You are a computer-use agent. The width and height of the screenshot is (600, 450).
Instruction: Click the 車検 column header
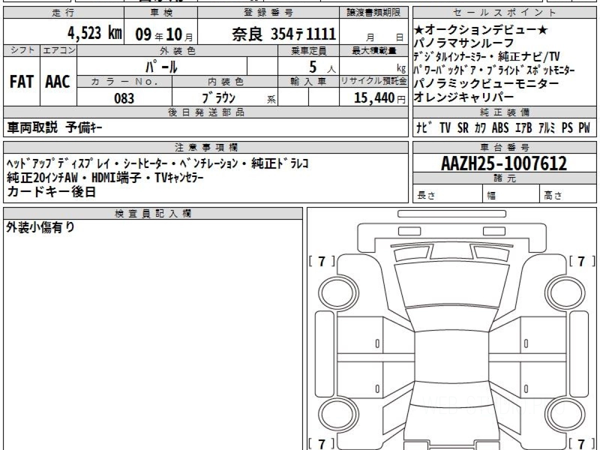tap(160, 13)
